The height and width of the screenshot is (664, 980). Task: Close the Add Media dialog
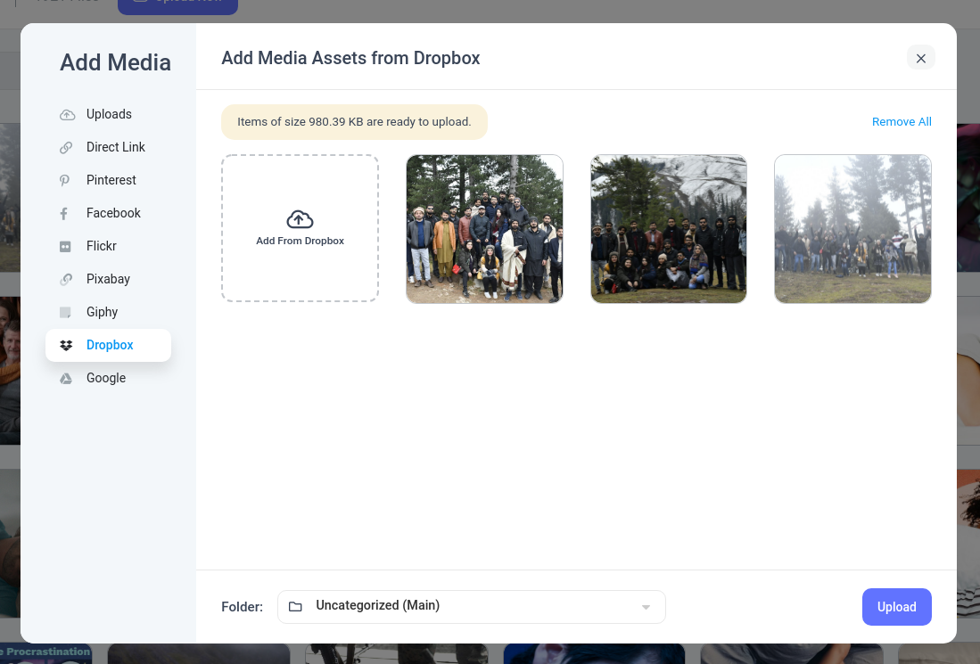[920, 58]
